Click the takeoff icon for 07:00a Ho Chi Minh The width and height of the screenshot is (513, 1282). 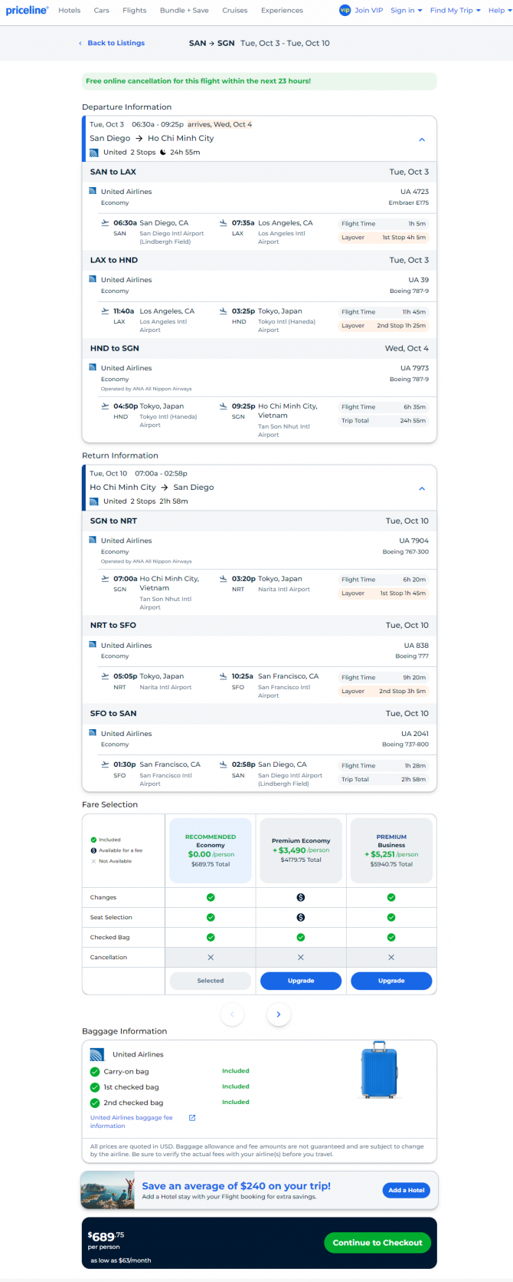coord(105,579)
